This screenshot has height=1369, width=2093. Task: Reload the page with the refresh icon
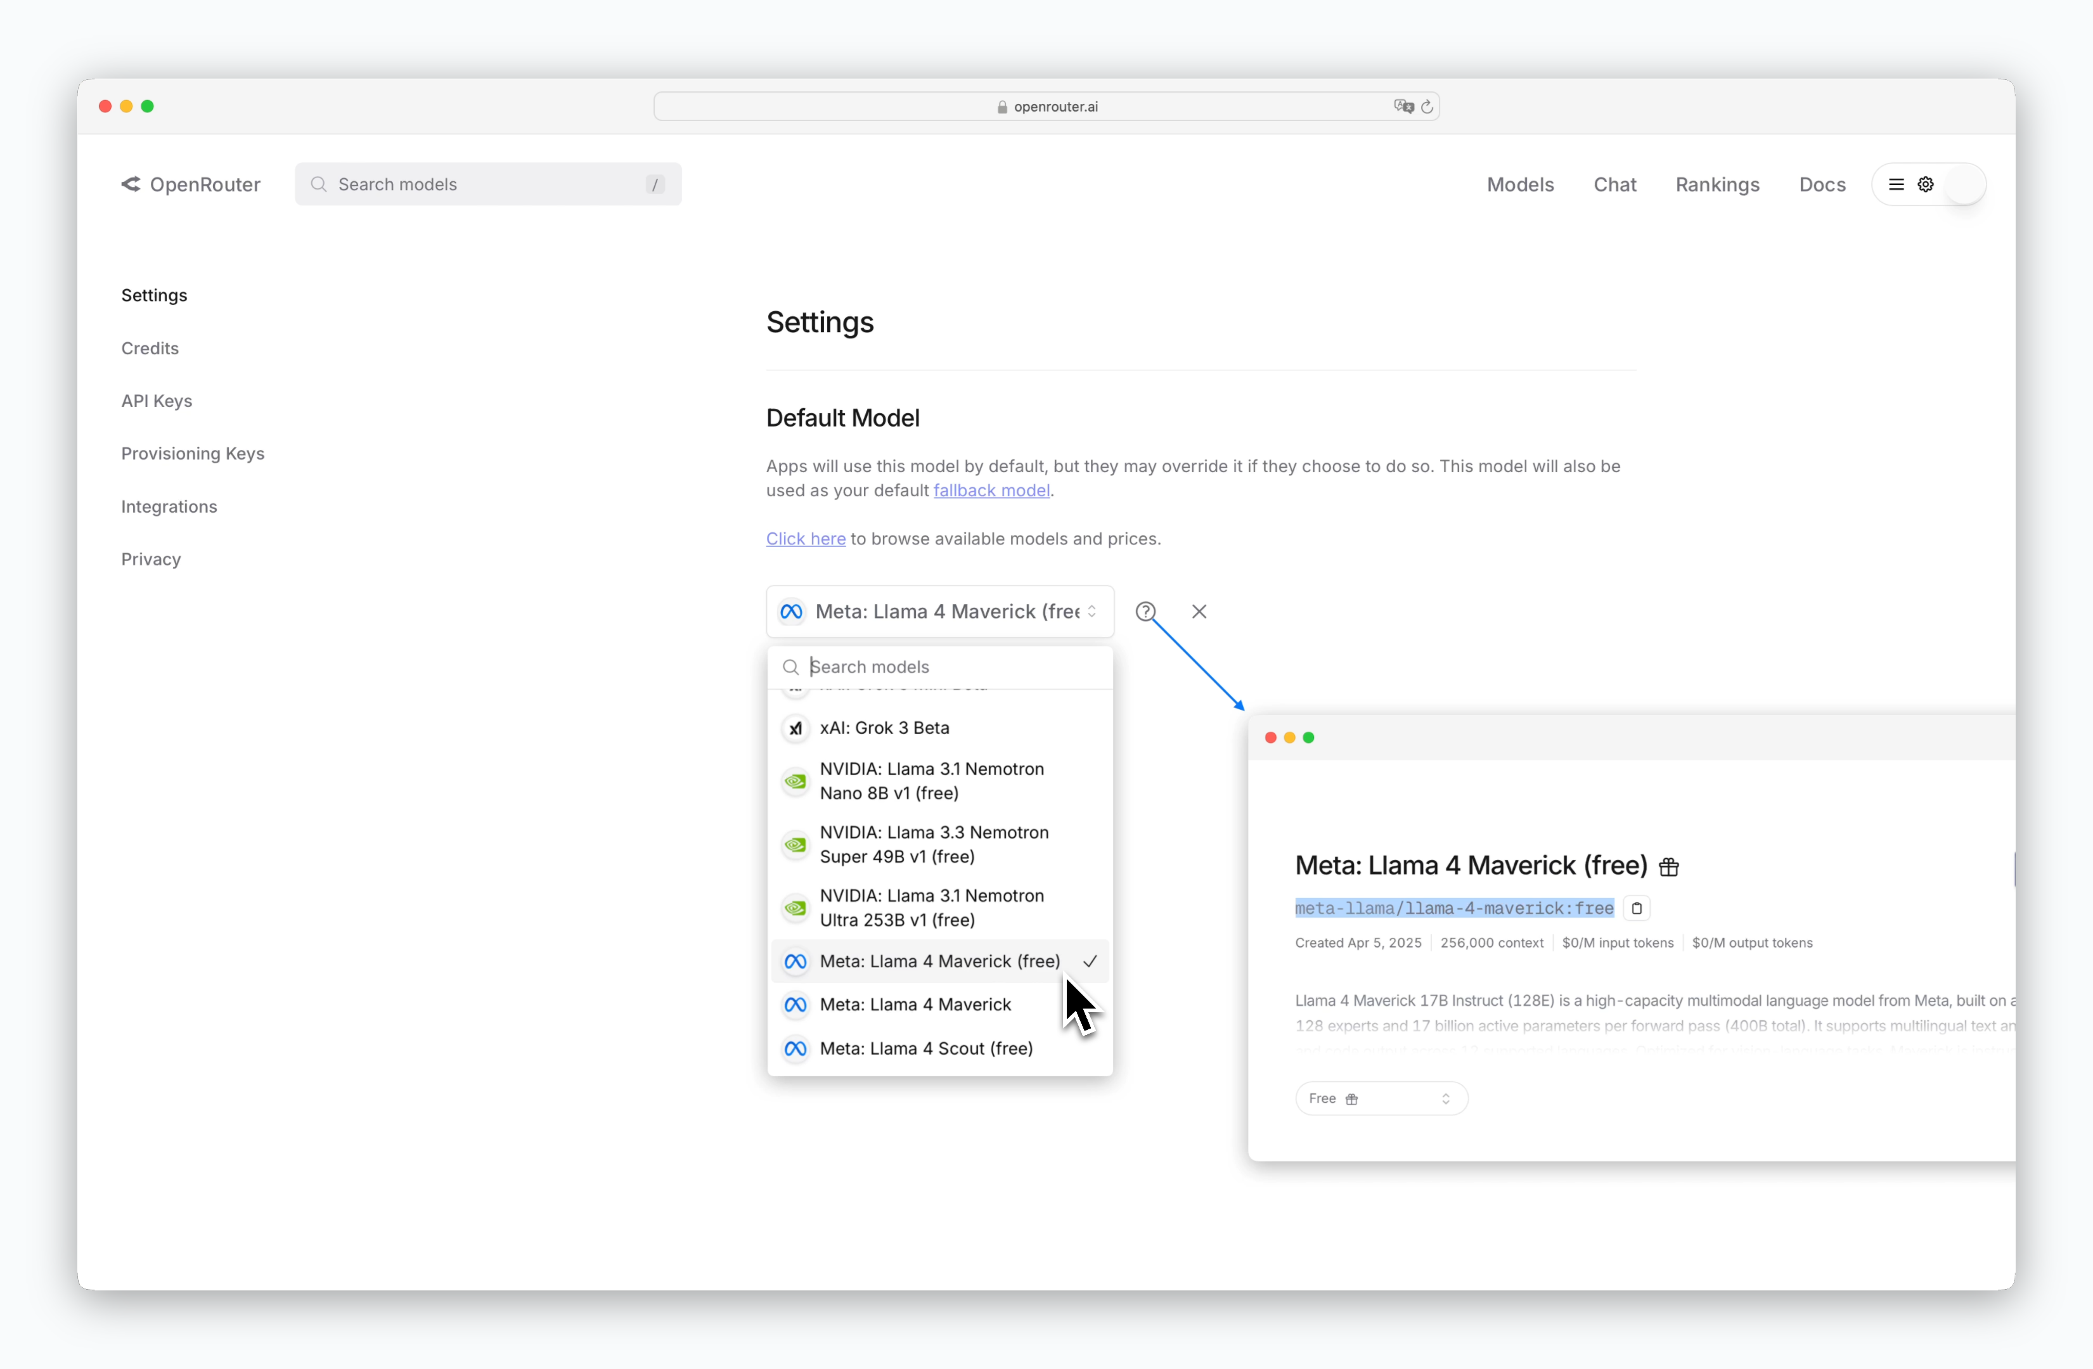[x=1427, y=106]
